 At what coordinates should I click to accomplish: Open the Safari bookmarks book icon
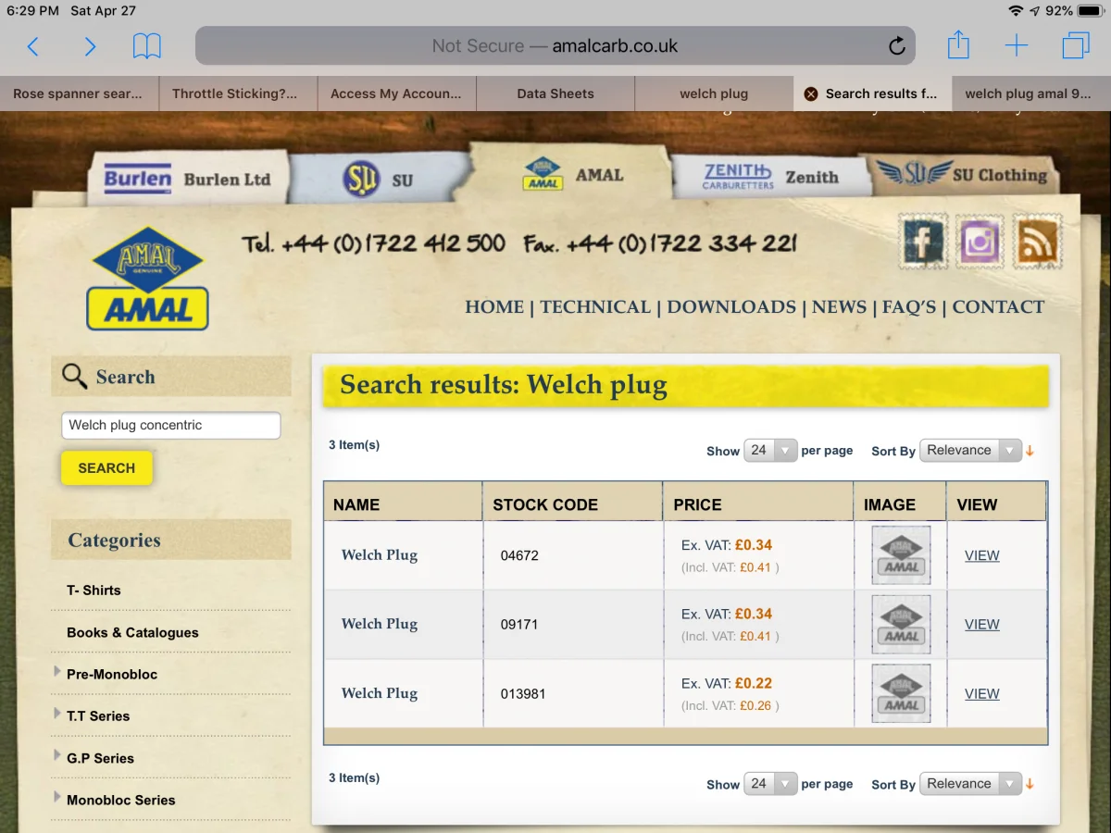(146, 46)
